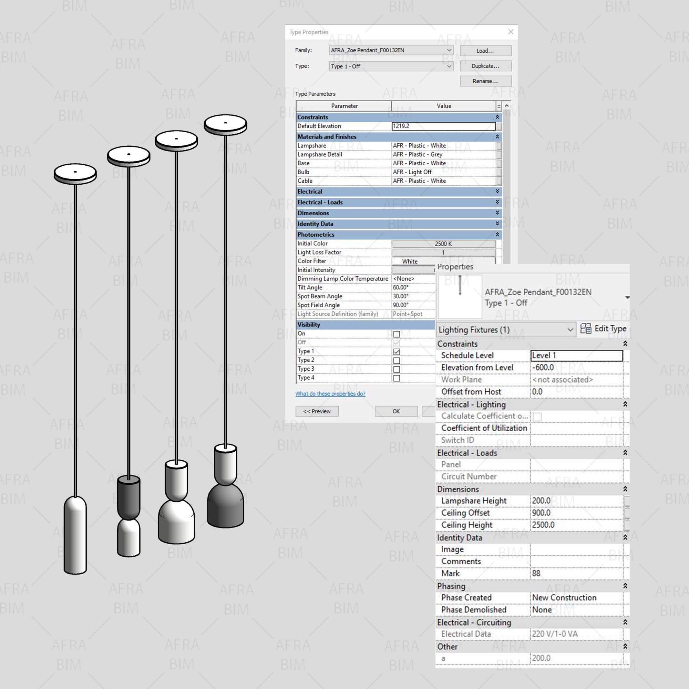Collapse Electrical - Lighting section in Properties
Viewport: 689px width, 689px height.
[x=625, y=404]
